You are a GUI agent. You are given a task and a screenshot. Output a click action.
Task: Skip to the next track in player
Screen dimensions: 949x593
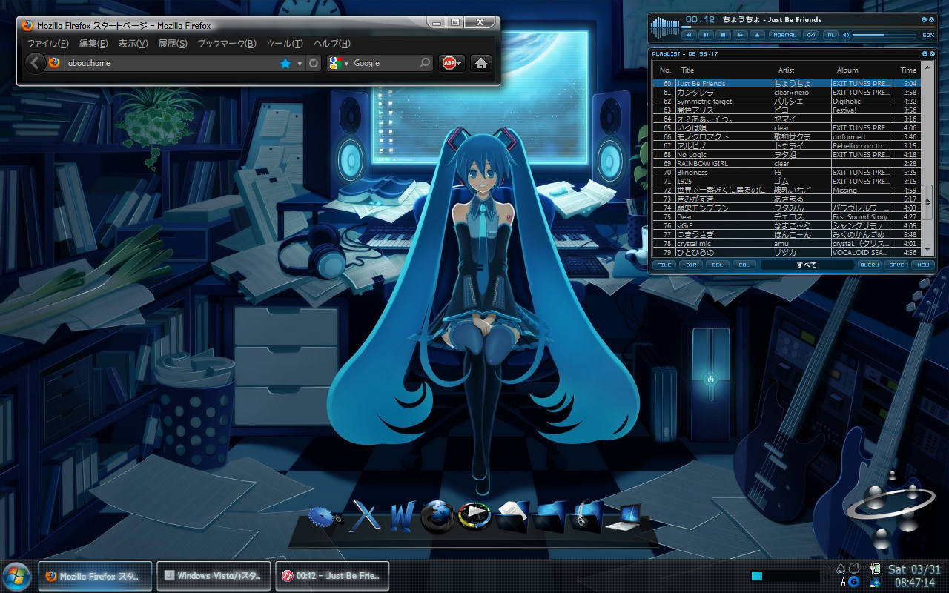pyautogui.click(x=740, y=35)
